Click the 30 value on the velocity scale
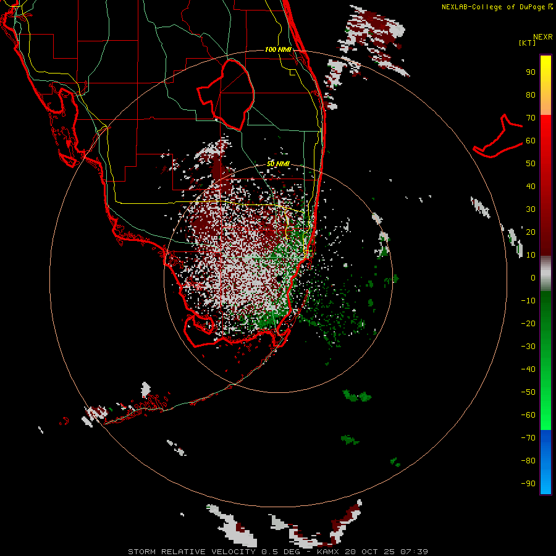The image size is (556, 556). coord(531,209)
